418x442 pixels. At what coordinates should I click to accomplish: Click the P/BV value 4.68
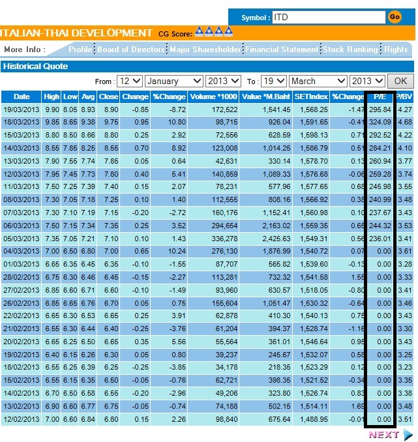click(405, 123)
